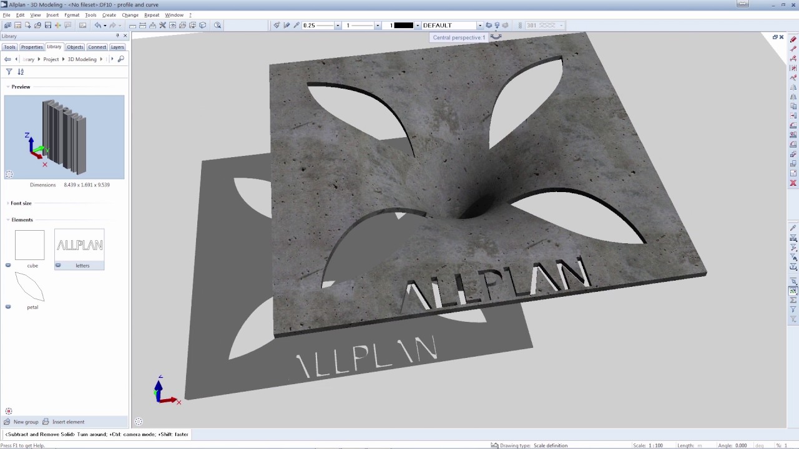Open the Undo history dropdown arrow
Screen dimensions: 799x449
pyautogui.click(x=105, y=26)
